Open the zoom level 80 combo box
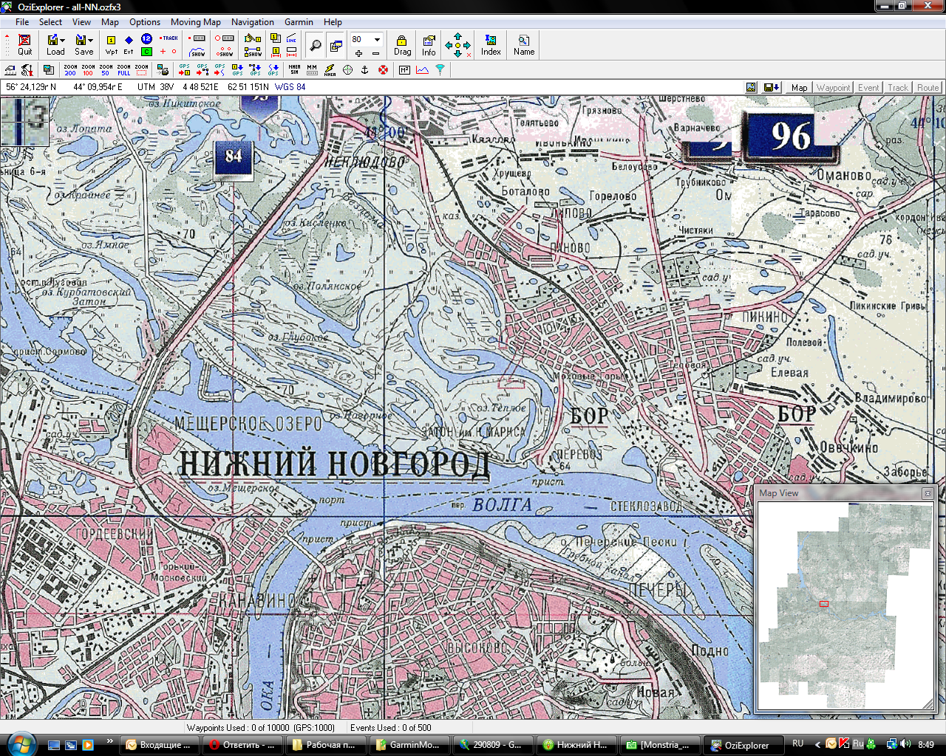 (376, 39)
